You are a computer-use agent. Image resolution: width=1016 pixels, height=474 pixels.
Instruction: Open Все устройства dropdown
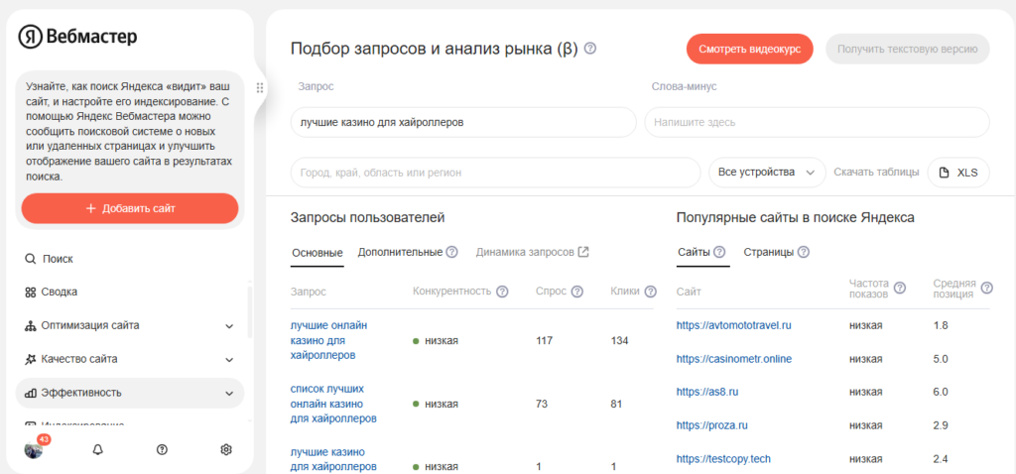(x=768, y=173)
